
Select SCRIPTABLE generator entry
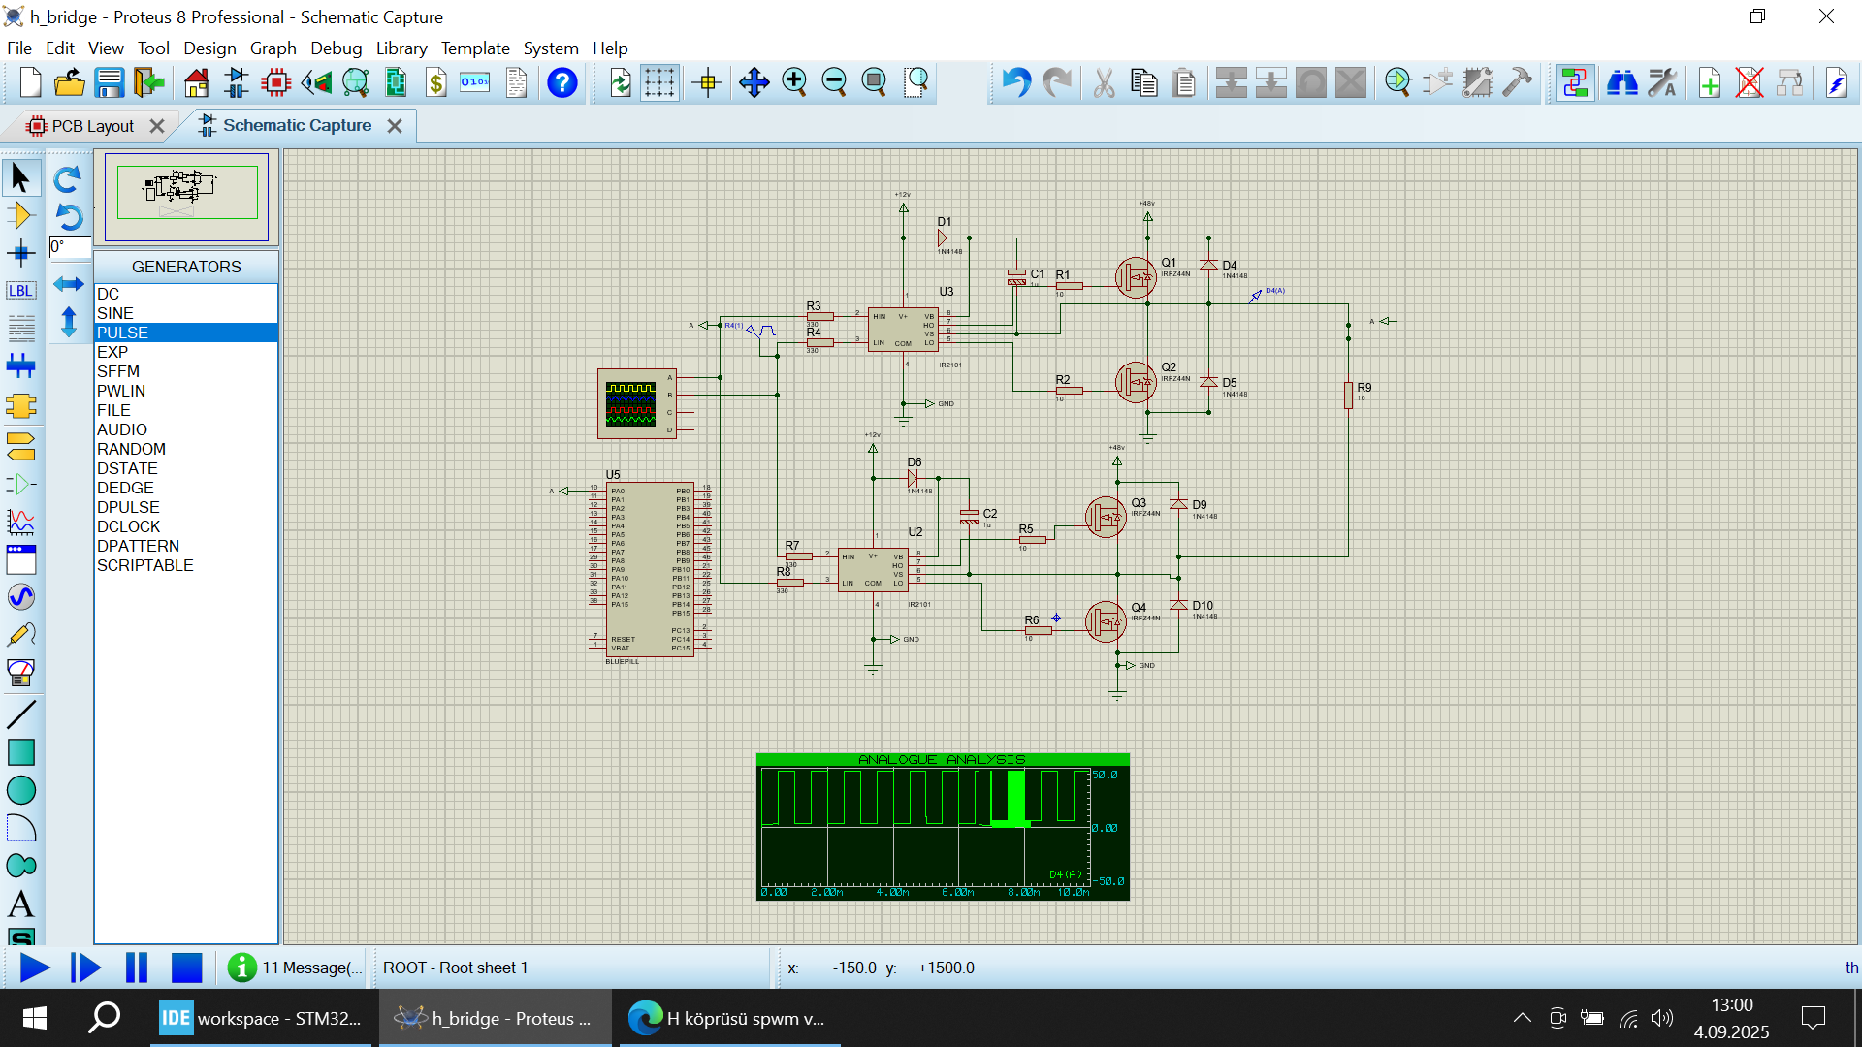pyautogui.click(x=186, y=565)
